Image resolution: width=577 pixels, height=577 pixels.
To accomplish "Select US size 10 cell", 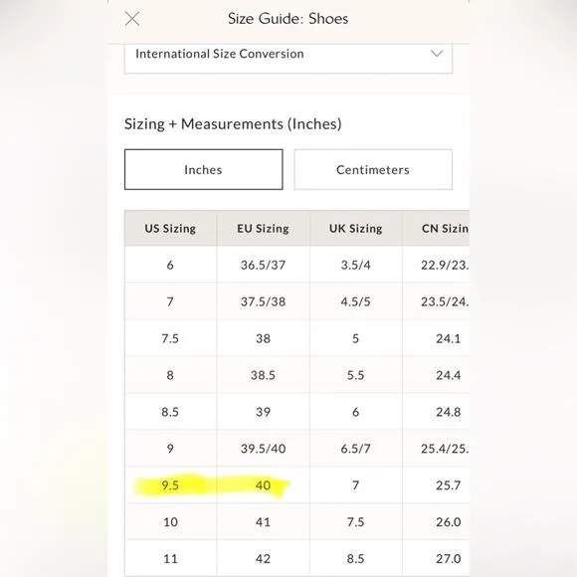I will [x=170, y=522].
